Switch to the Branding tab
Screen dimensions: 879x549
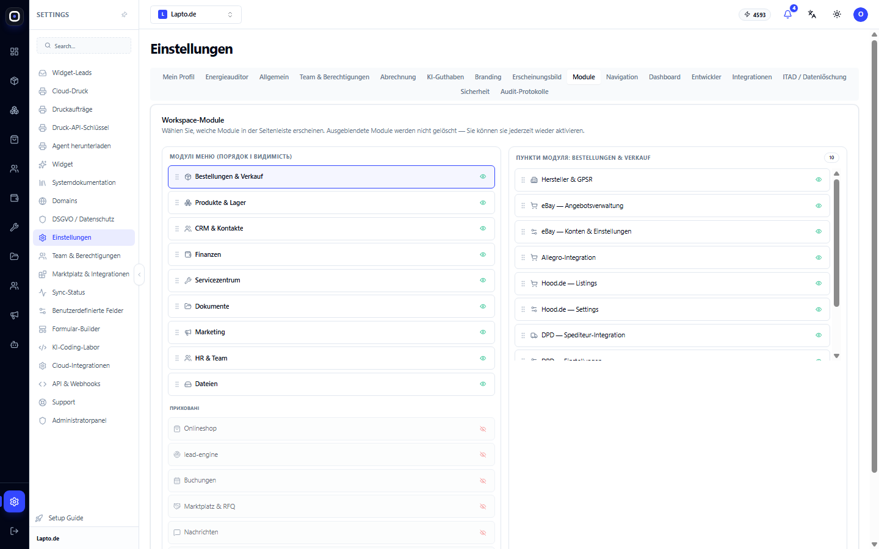coord(488,77)
